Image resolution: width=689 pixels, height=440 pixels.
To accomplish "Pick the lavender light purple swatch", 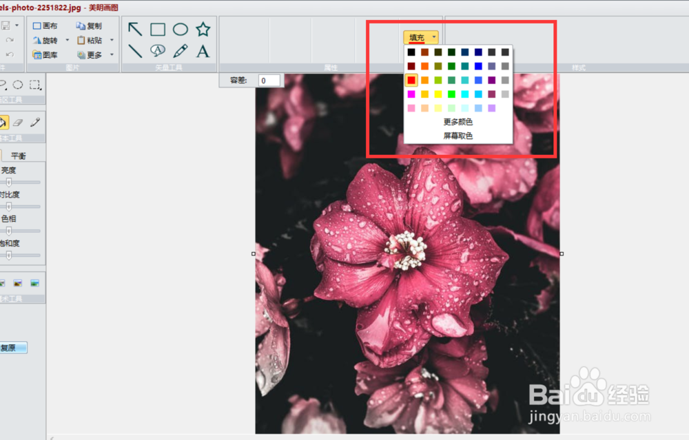I will tap(492, 108).
